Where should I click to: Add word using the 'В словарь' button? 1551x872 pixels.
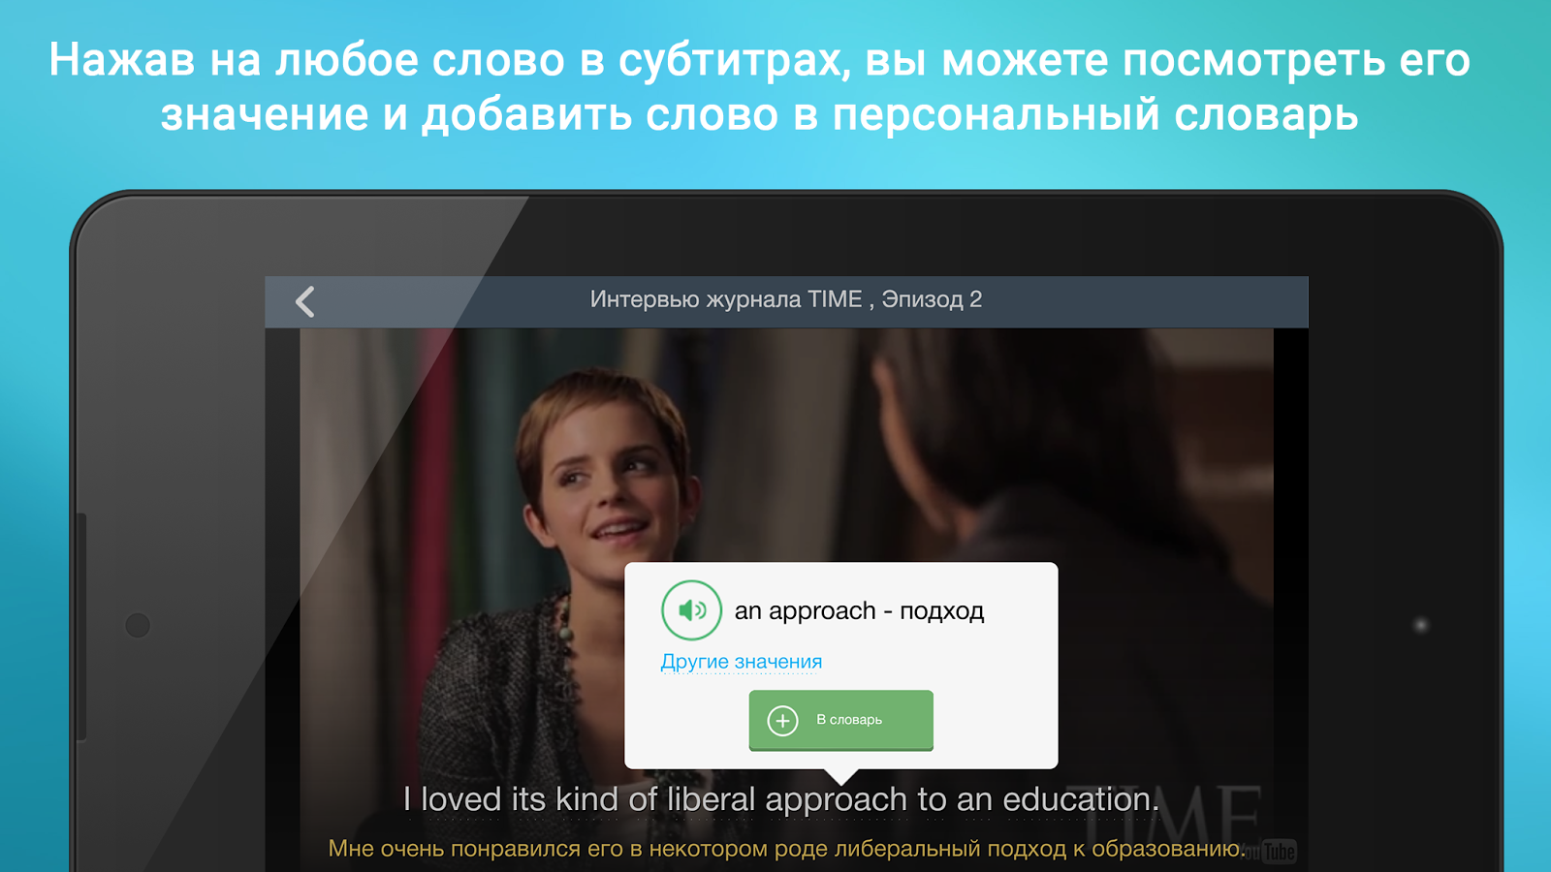(x=840, y=720)
